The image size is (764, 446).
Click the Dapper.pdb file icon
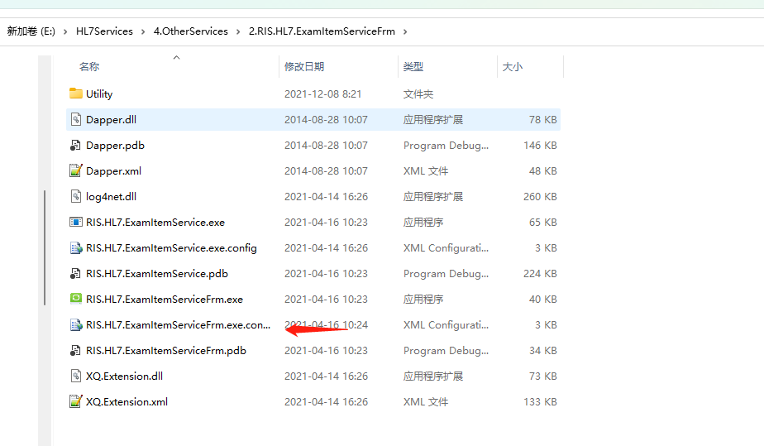coord(75,146)
